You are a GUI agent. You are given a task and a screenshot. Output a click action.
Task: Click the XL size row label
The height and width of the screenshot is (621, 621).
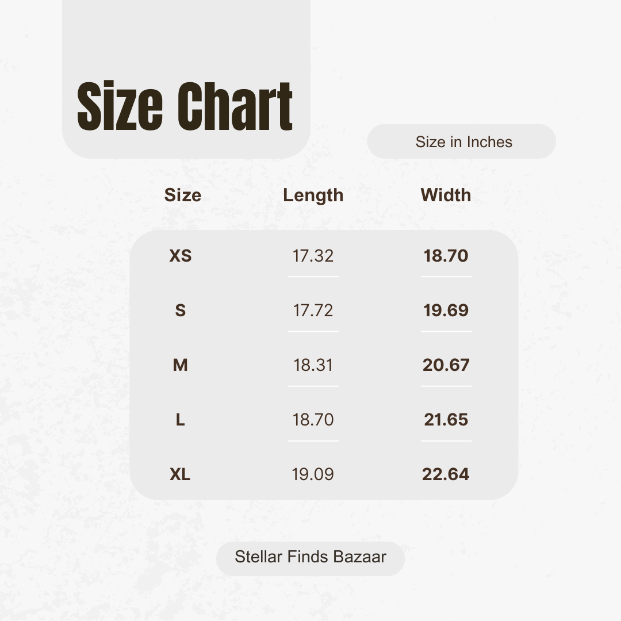[x=181, y=474]
